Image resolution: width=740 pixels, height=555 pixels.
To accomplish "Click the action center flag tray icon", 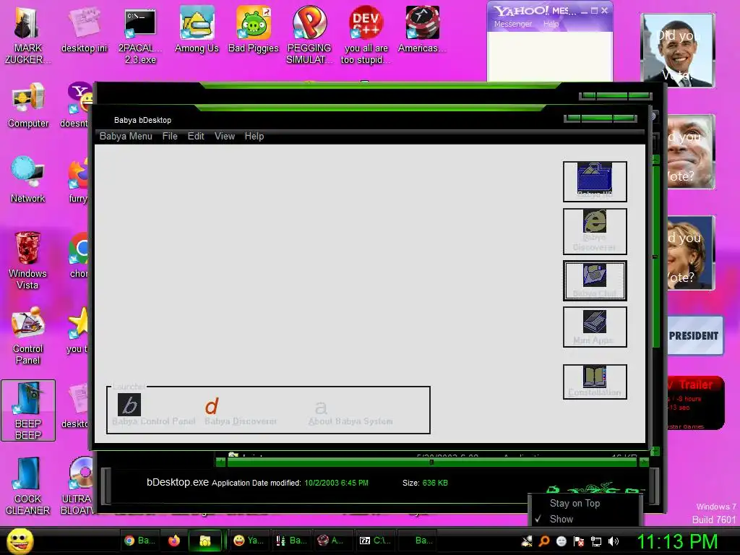I will coord(579,541).
